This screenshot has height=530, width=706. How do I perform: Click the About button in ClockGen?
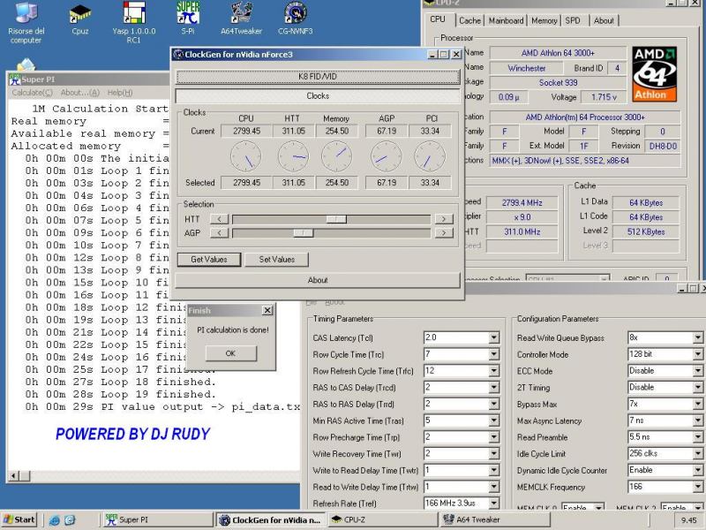point(318,280)
